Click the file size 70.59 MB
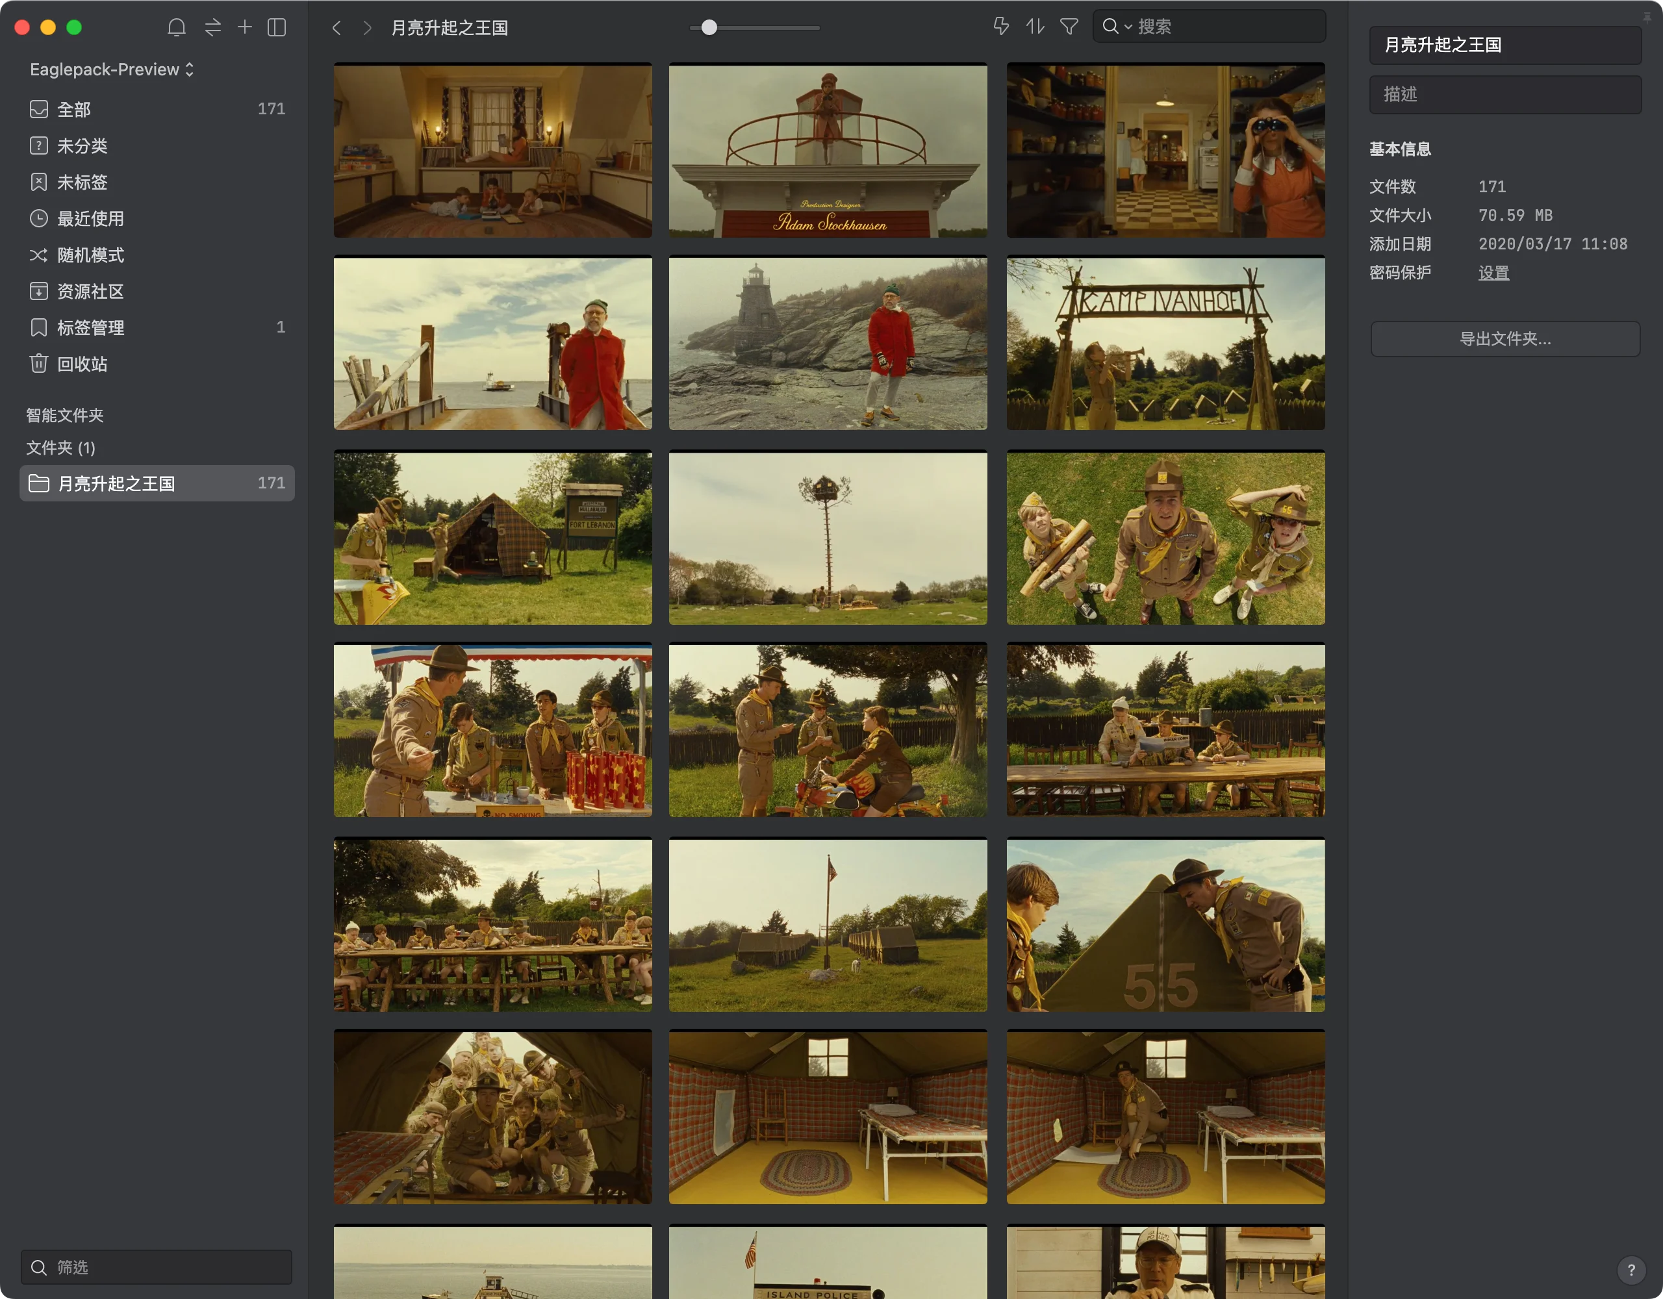The width and height of the screenshot is (1663, 1299). coord(1516,216)
